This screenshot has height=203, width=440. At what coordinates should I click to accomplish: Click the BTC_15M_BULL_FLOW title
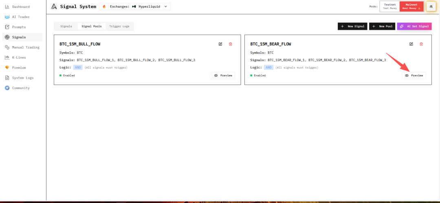80,44
